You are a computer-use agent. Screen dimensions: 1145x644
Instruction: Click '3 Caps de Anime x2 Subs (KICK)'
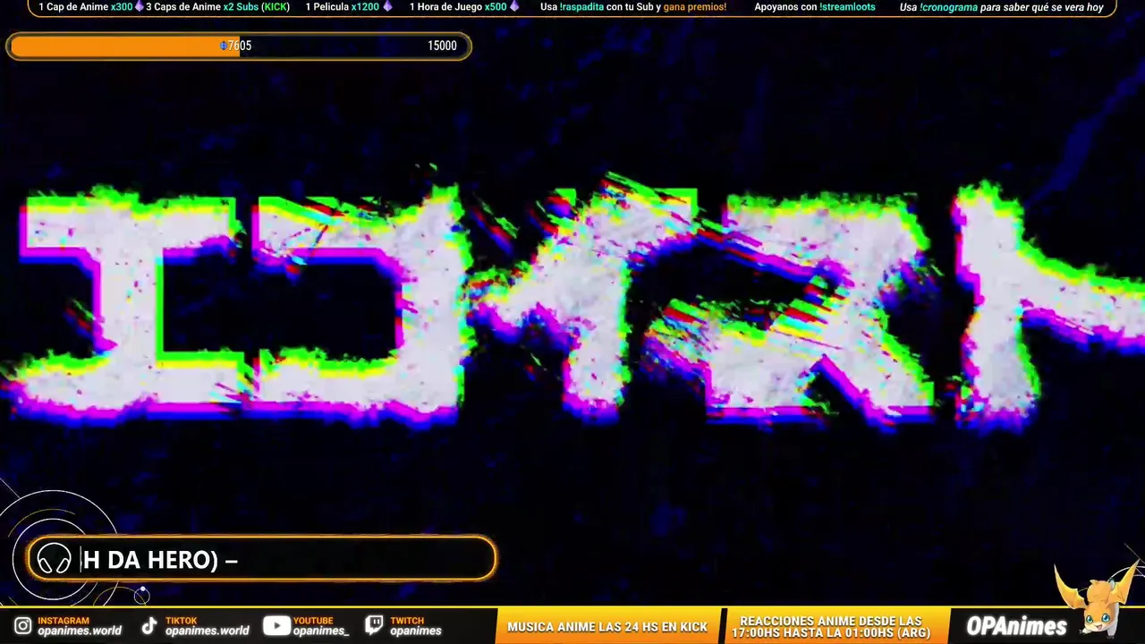coord(217,7)
